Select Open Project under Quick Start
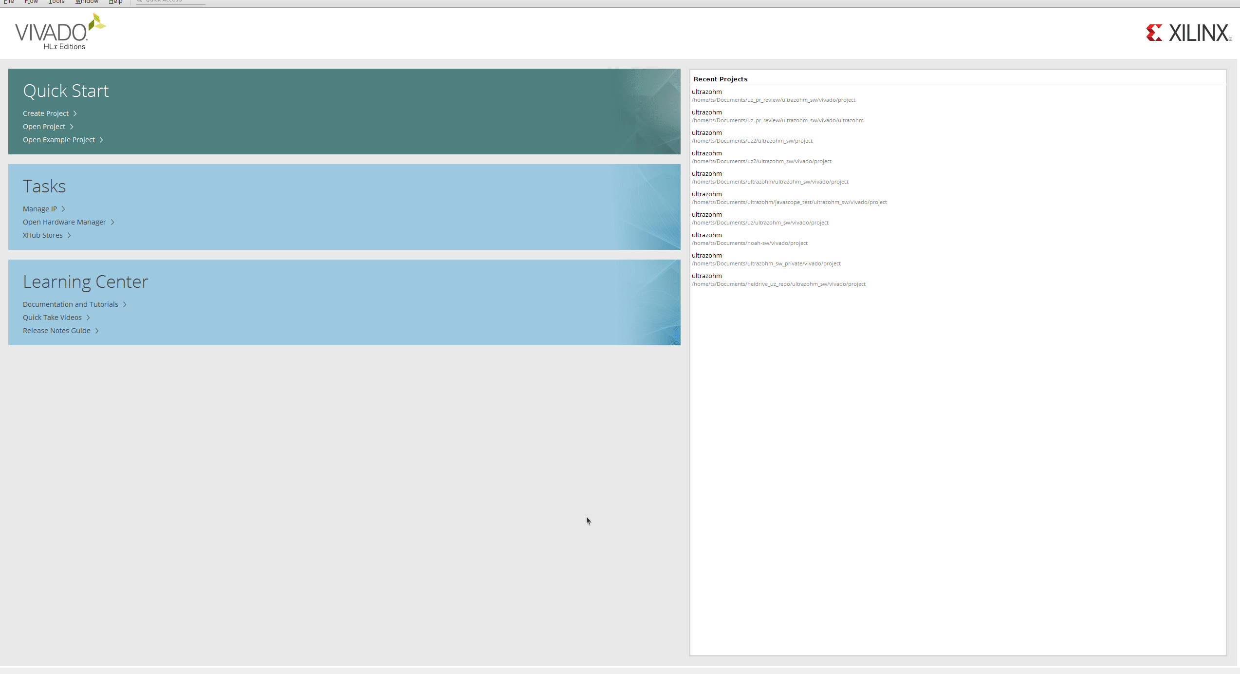The image size is (1240, 674). (44, 126)
